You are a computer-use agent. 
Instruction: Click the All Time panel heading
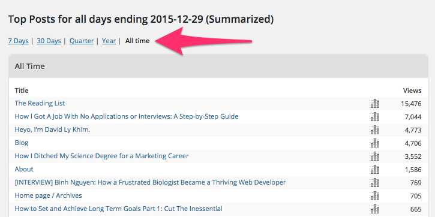(x=29, y=66)
